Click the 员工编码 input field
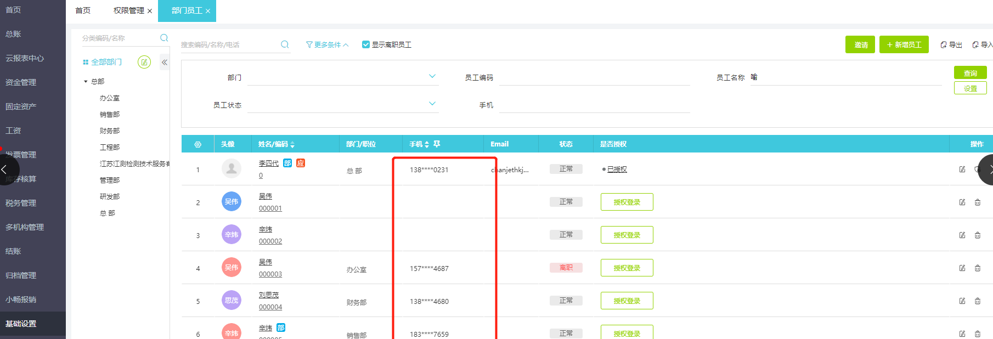993x339 pixels. click(x=594, y=78)
